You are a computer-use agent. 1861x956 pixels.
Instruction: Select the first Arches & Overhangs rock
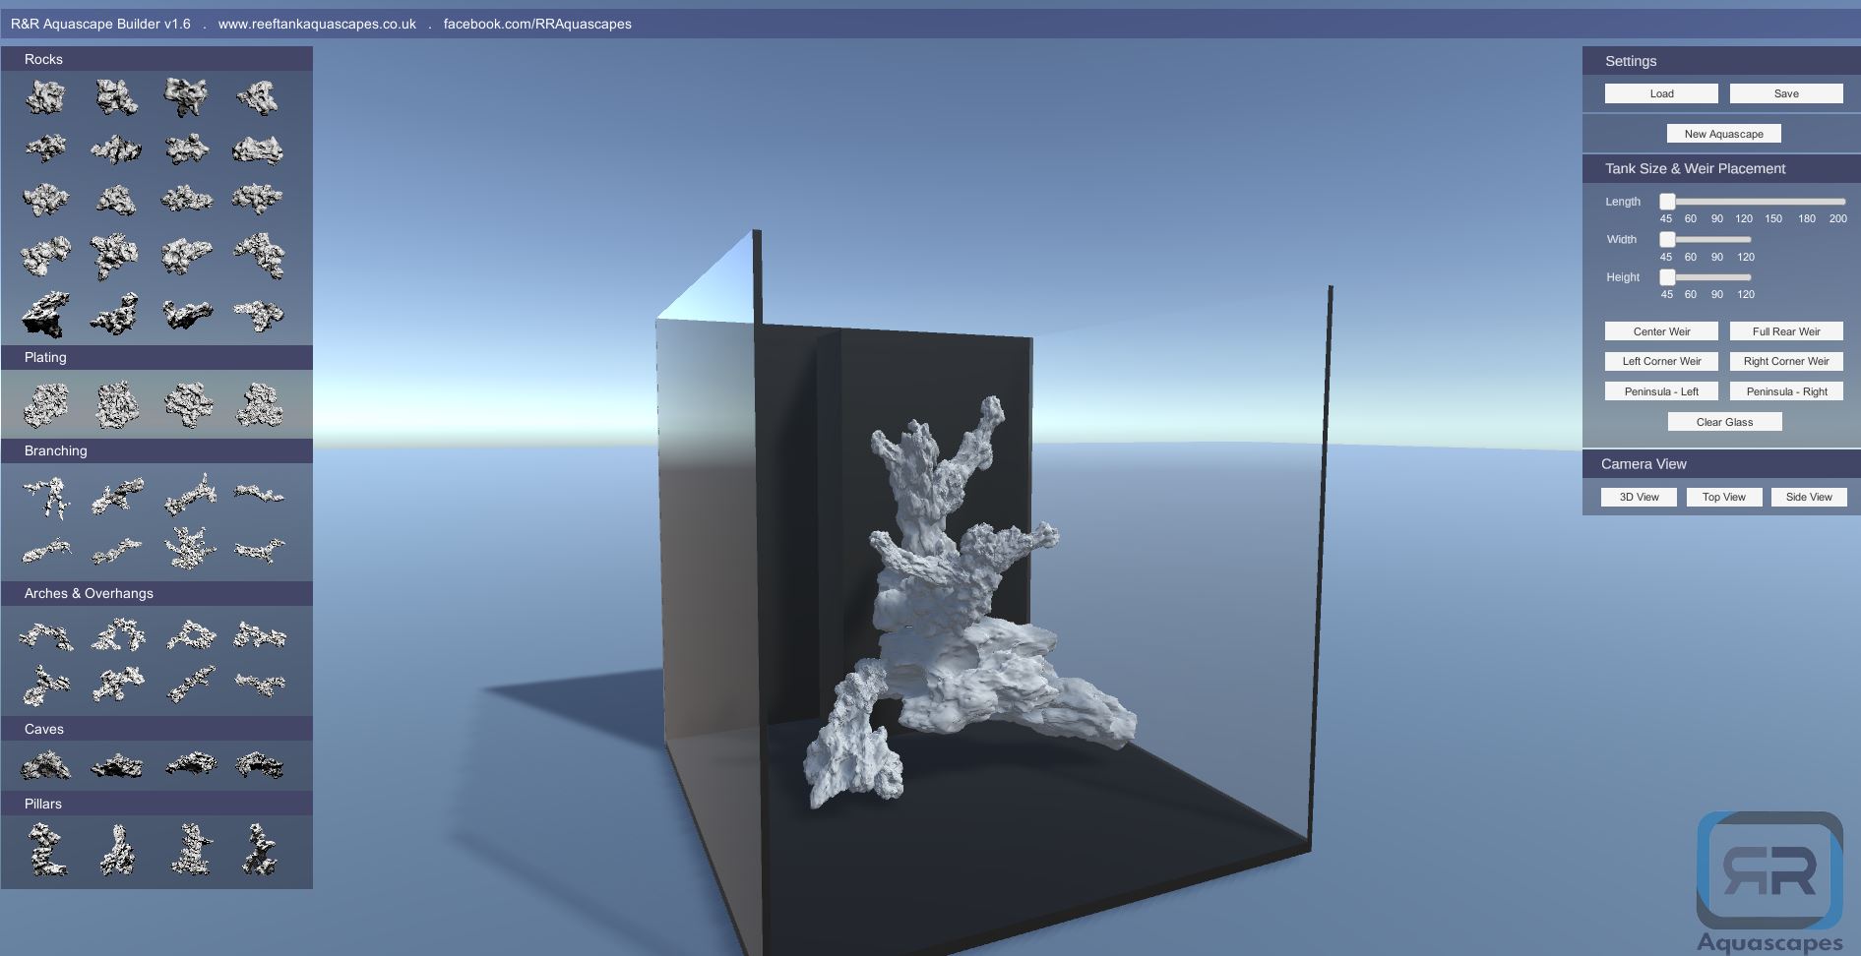[45, 636]
